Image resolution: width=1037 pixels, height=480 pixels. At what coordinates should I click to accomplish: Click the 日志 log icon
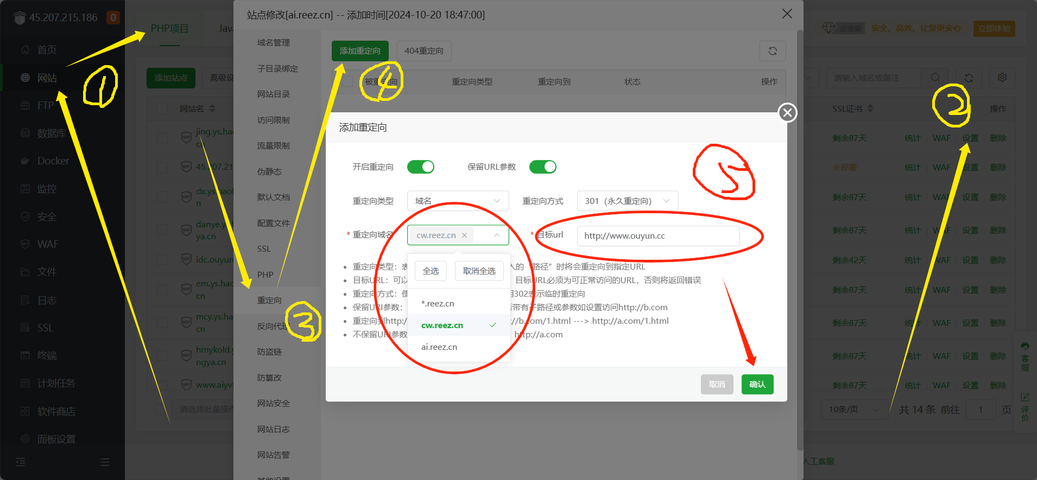[x=25, y=300]
